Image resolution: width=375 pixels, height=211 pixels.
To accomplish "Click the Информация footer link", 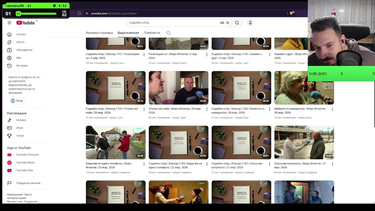I will click(15, 195).
